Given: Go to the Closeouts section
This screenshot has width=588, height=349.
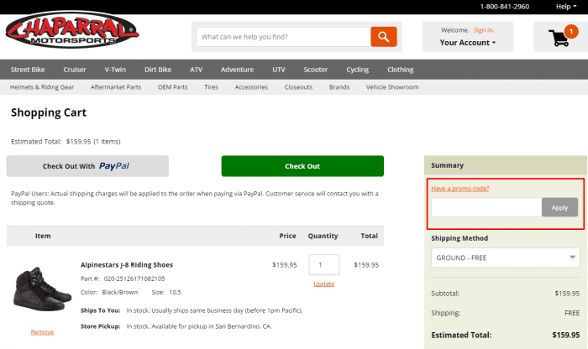Looking at the screenshot, I should coord(298,87).
